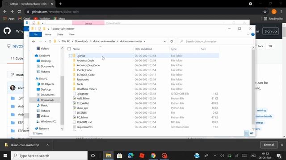Refresh the duino-coin-master folder view
The width and height of the screenshot is (286, 160).
click(x=172, y=41)
